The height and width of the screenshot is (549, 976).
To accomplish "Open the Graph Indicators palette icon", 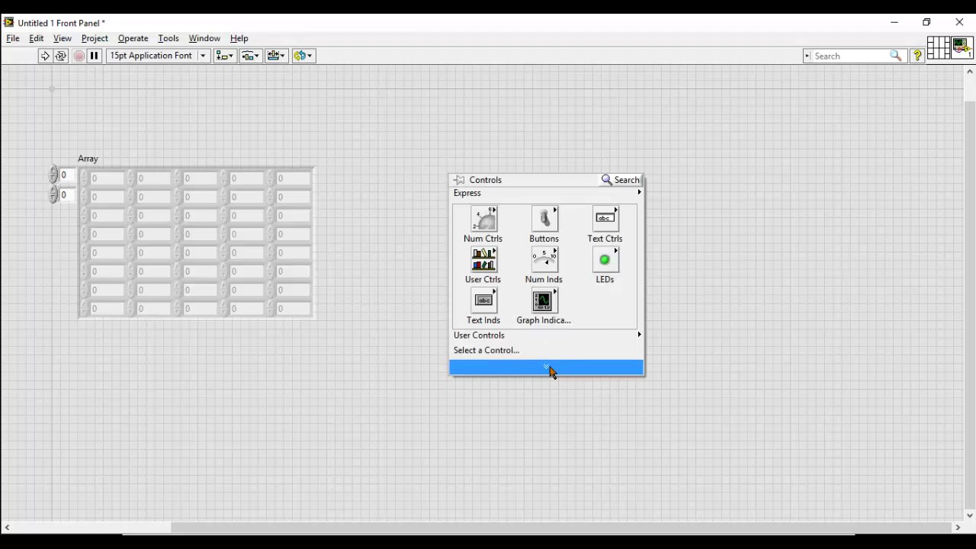I will [x=544, y=301].
